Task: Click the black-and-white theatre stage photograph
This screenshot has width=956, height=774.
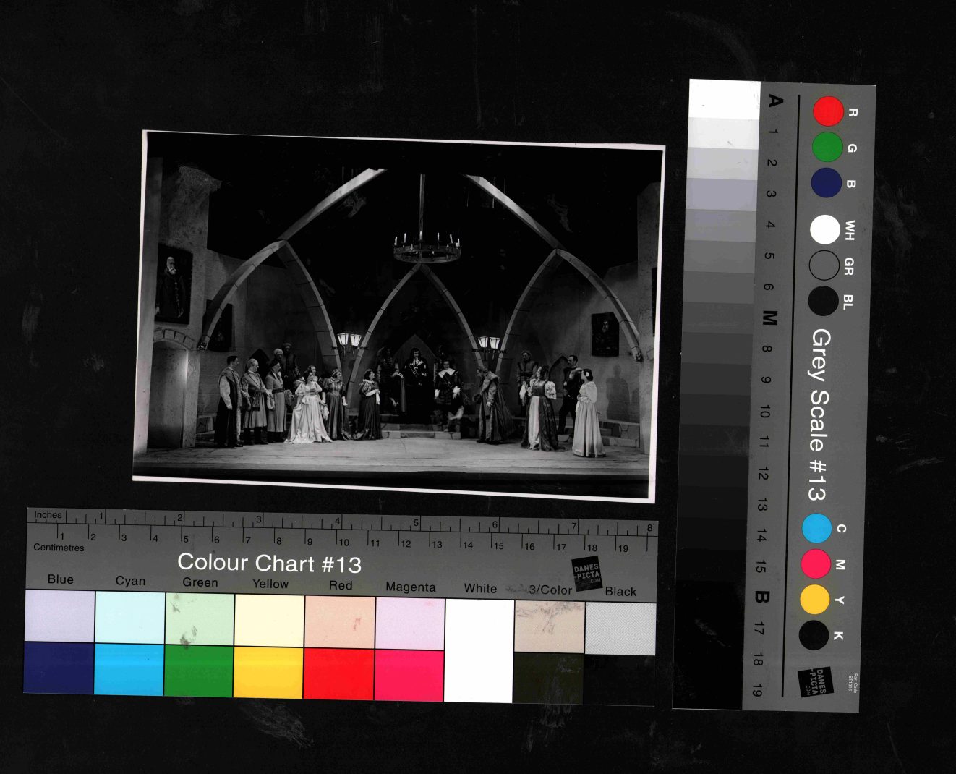Action: click(x=398, y=315)
